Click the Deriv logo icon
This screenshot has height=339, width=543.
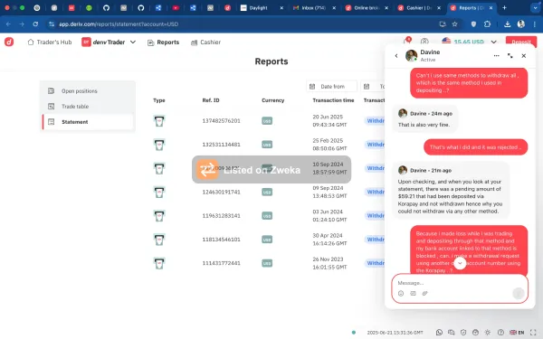click(9, 42)
